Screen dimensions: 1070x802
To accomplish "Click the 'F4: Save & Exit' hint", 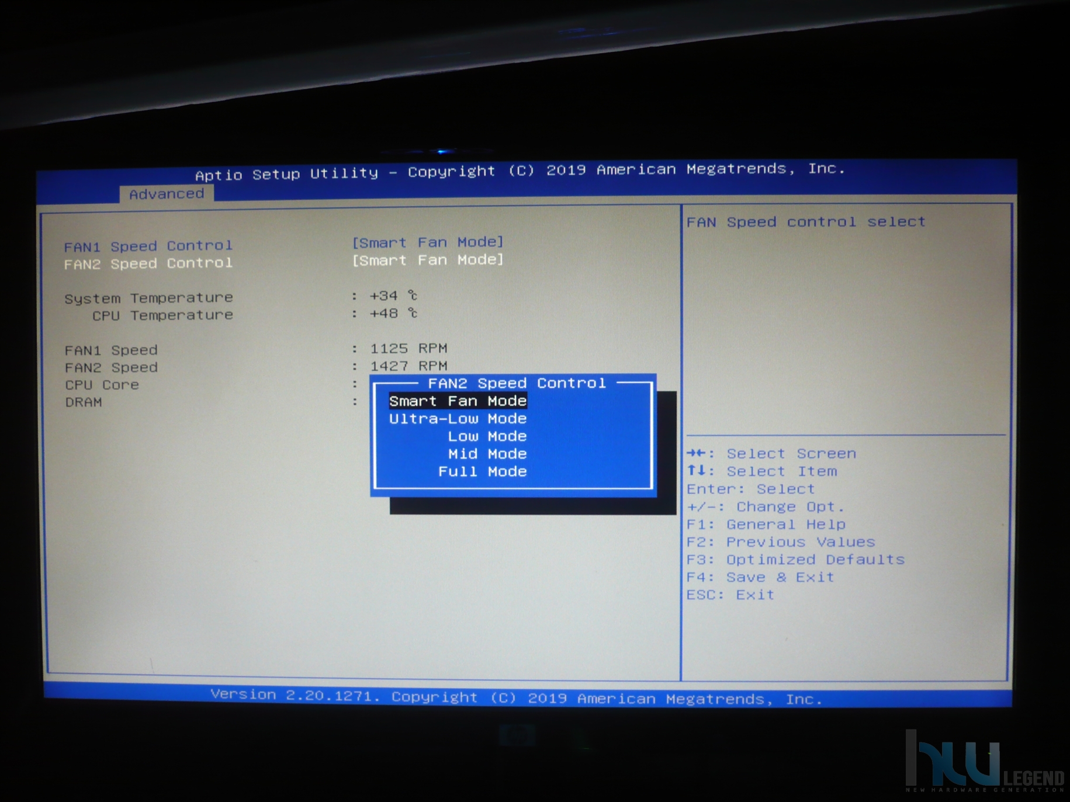I will (760, 577).
